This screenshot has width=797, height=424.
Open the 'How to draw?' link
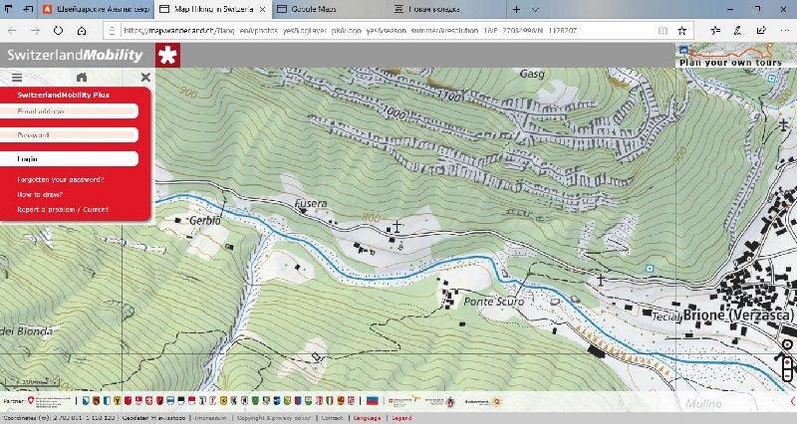point(40,194)
